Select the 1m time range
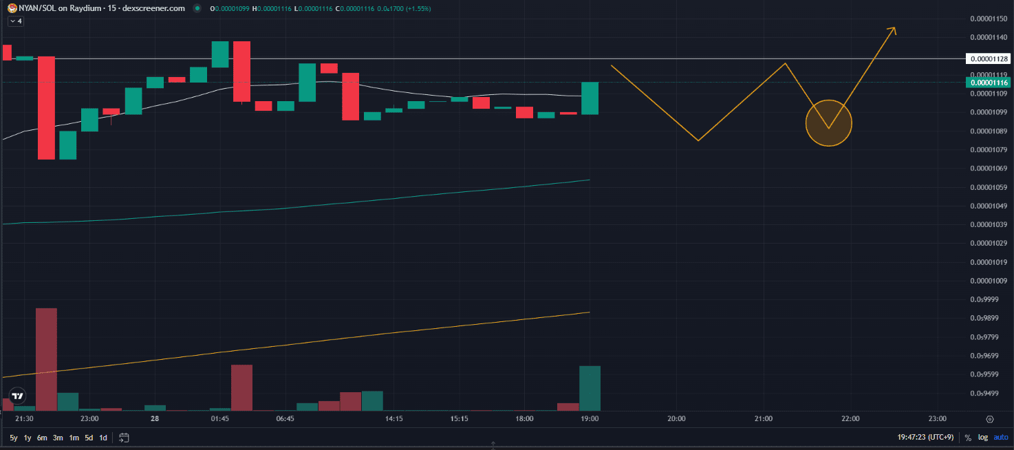 [x=74, y=438]
